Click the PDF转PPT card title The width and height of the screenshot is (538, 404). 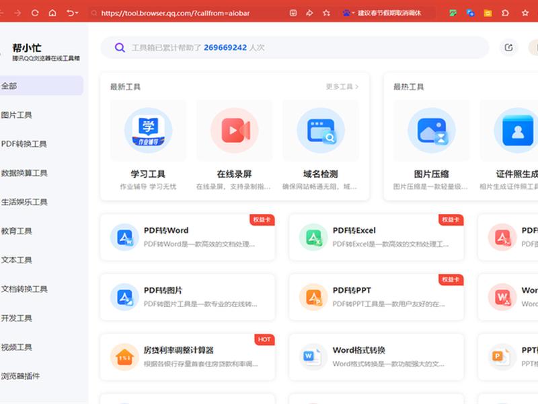point(352,290)
